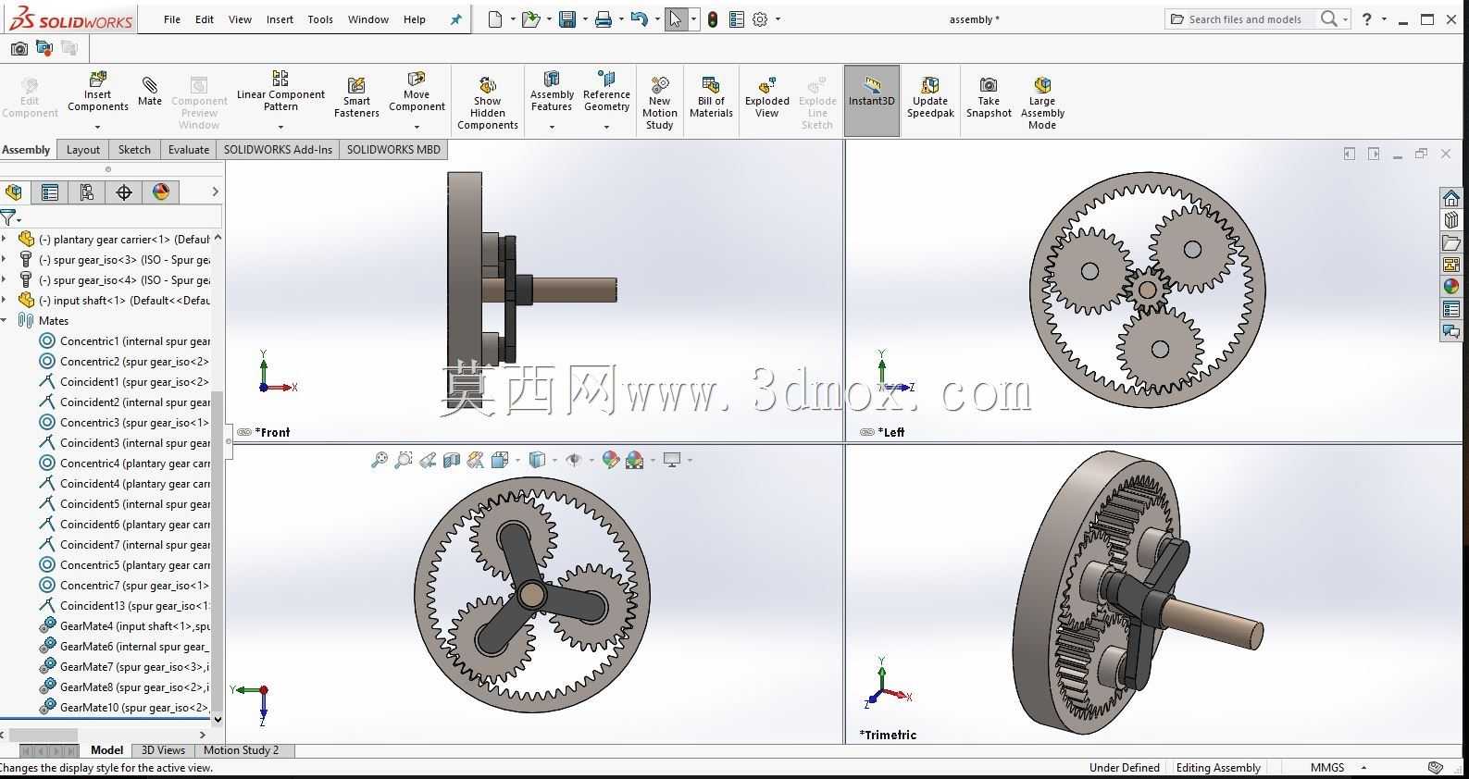Switch to the Sketch tab

tap(134, 150)
